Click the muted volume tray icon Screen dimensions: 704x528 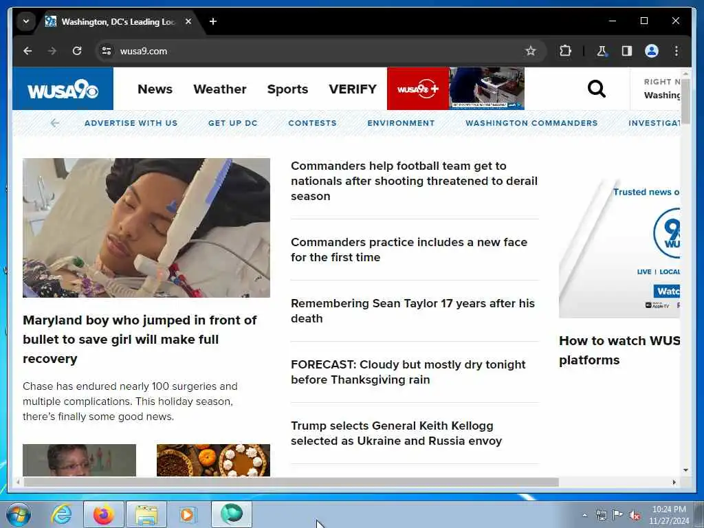tap(635, 515)
